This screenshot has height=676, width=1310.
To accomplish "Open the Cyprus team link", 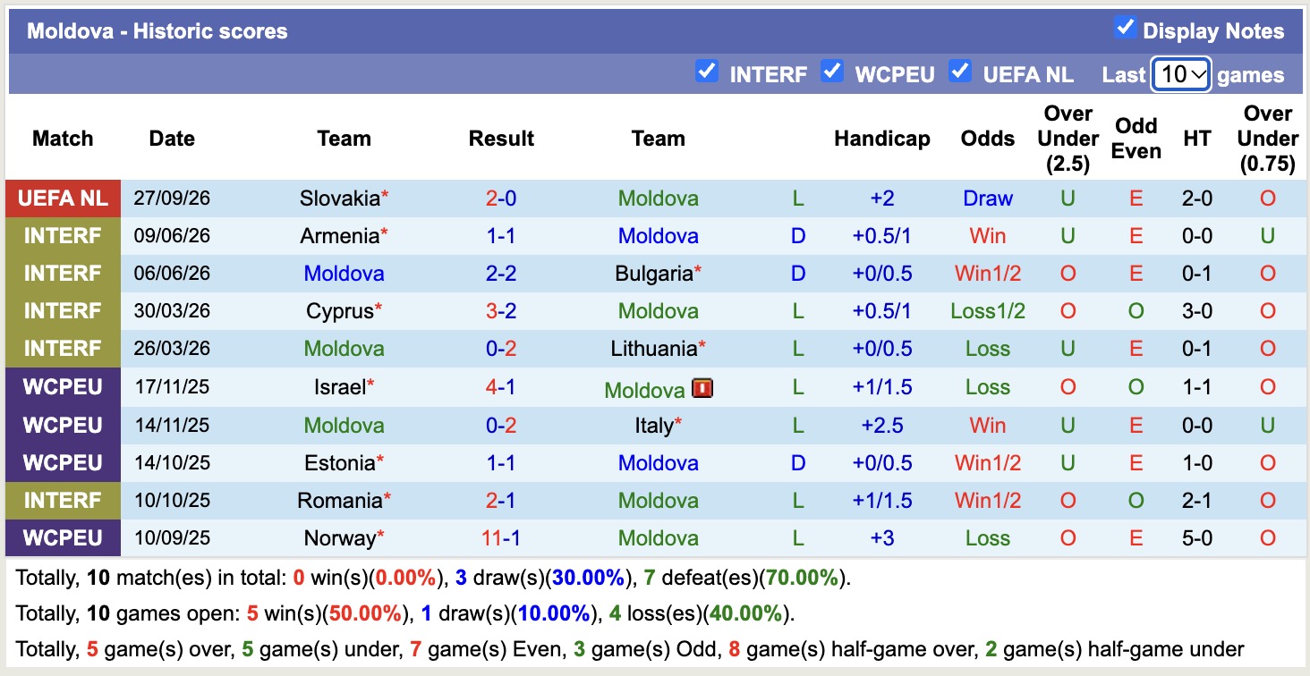I will coord(339,311).
